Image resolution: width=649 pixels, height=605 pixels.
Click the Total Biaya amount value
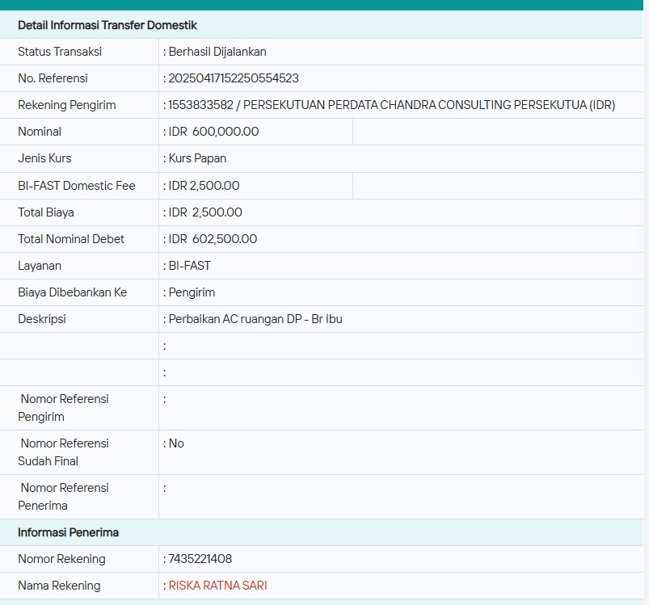(204, 212)
